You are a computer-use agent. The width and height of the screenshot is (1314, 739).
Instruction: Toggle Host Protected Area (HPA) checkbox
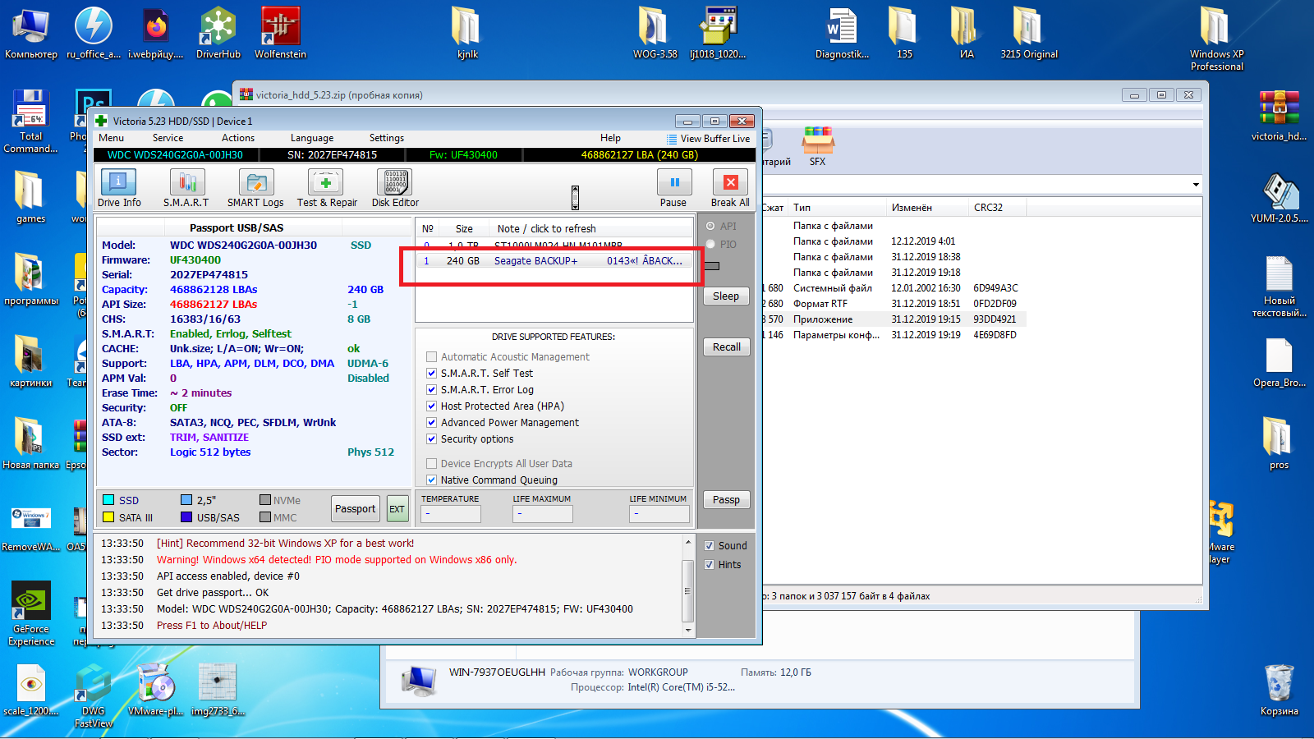point(431,406)
